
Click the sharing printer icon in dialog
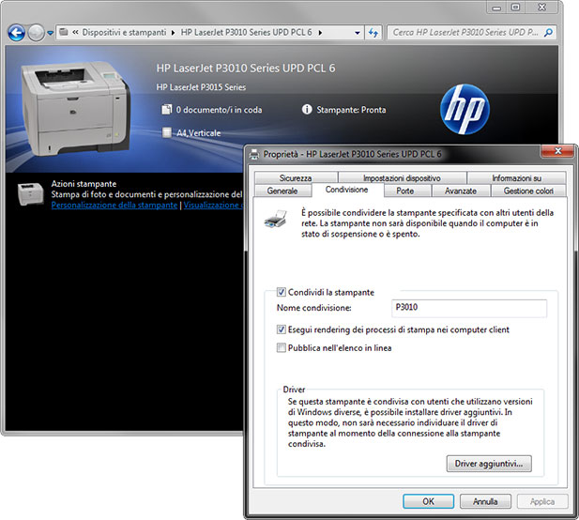coord(276,219)
